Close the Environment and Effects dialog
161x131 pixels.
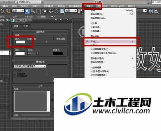pyautogui.click(x=67, y=20)
